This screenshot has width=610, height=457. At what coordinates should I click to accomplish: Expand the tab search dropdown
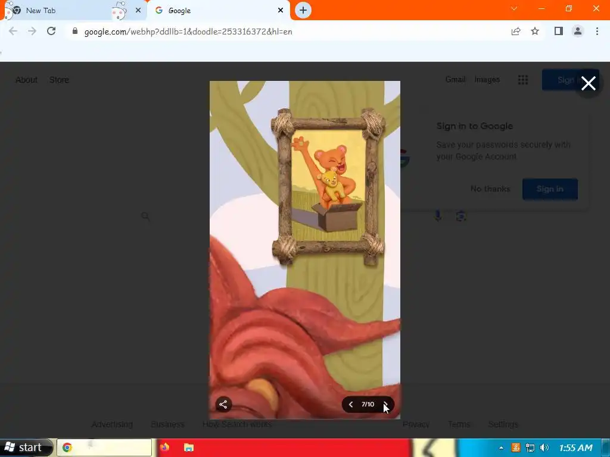point(514,8)
